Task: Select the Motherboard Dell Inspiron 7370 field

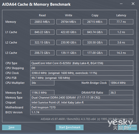Action: click(82, 107)
